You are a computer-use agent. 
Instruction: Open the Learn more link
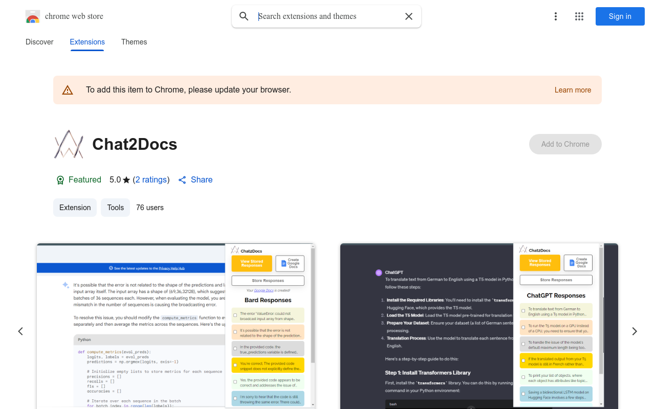573,90
